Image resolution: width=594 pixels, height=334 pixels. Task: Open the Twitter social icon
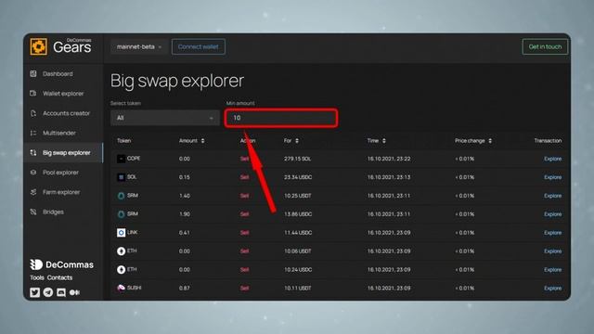tap(35, 292)
